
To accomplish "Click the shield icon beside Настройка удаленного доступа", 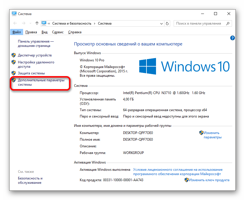I will coord(14,62).
